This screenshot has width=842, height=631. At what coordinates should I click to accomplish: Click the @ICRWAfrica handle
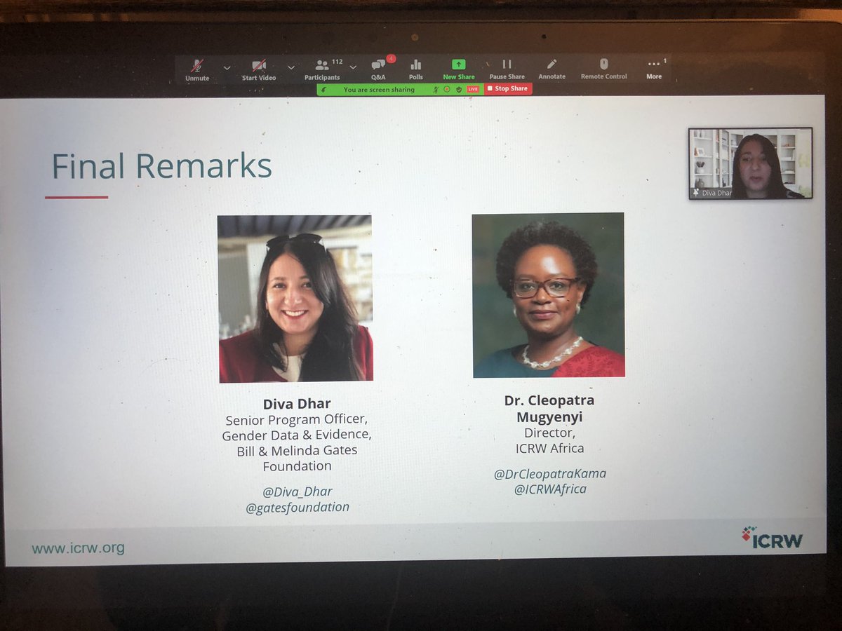click(x=550, y=489)
